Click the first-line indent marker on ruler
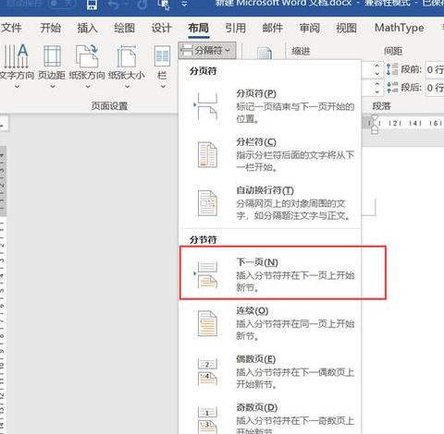This screenshot has height=434, width=444. [x=375, y=118]
